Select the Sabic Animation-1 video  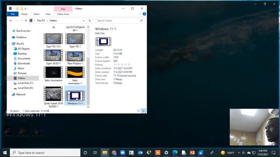(75, 75)
